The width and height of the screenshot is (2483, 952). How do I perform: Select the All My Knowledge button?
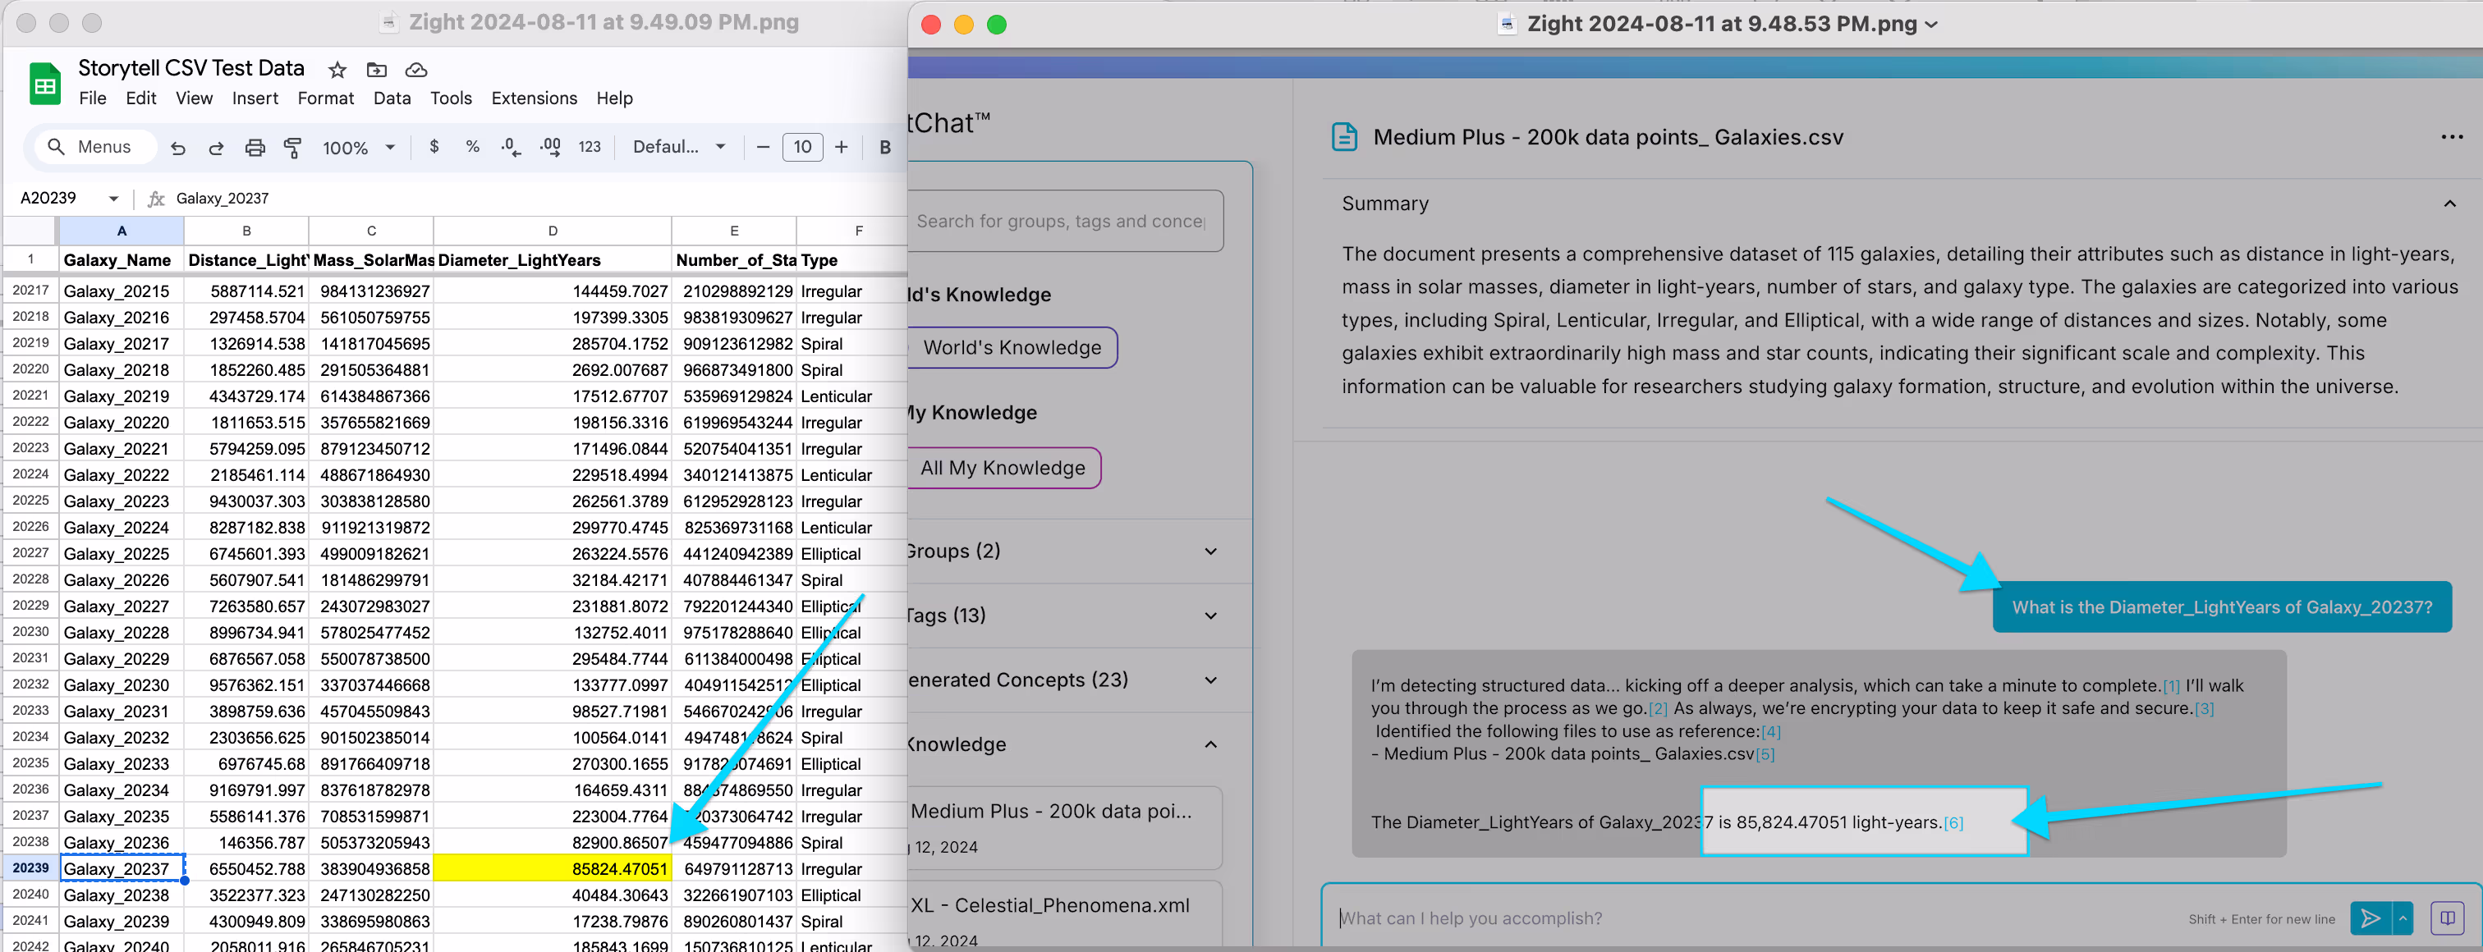1003,469
